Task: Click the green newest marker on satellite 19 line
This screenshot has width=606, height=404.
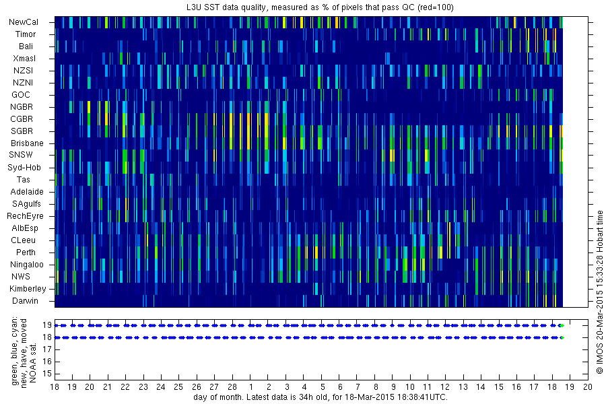Action: point(562,325)
